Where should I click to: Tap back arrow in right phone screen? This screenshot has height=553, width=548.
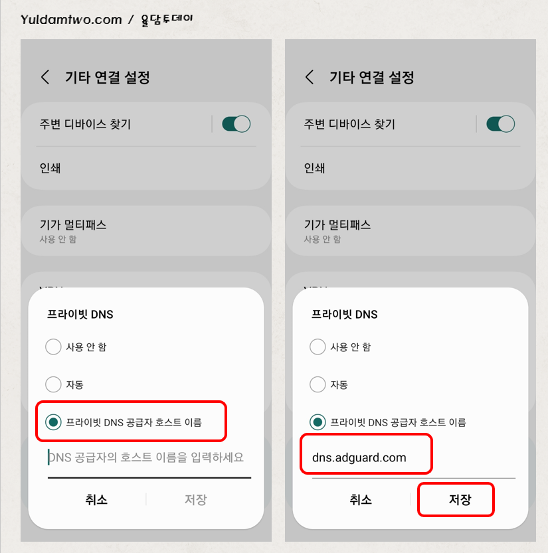pos(310,77)
